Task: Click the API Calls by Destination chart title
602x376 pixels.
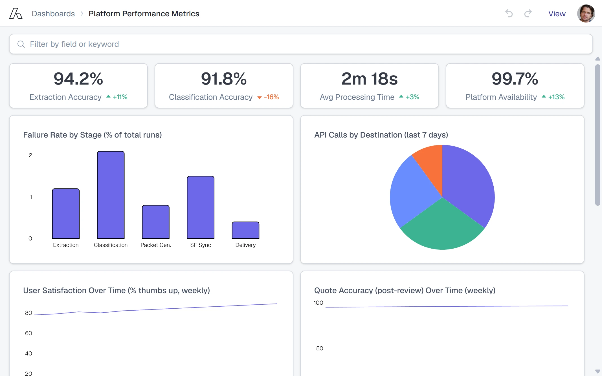Action: point(381,135)
